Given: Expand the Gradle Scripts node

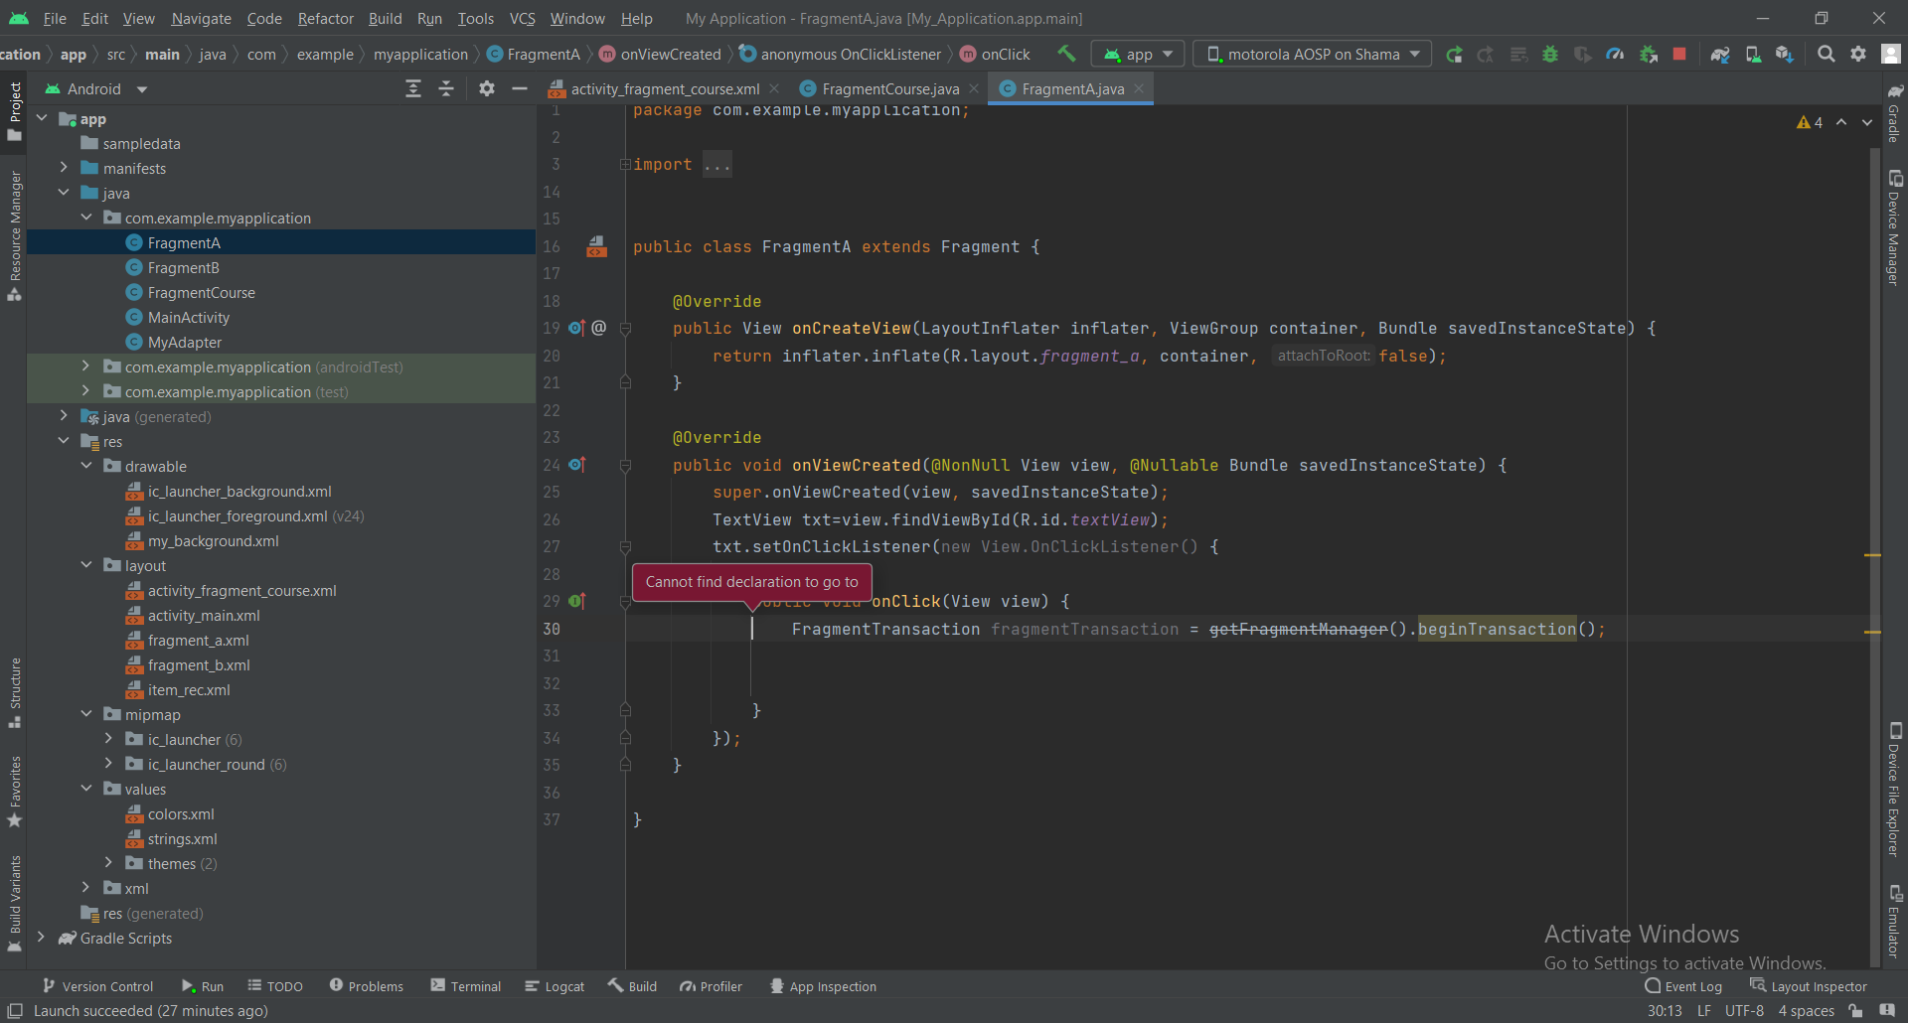Looking at the screenshot, I should [41, 938].
